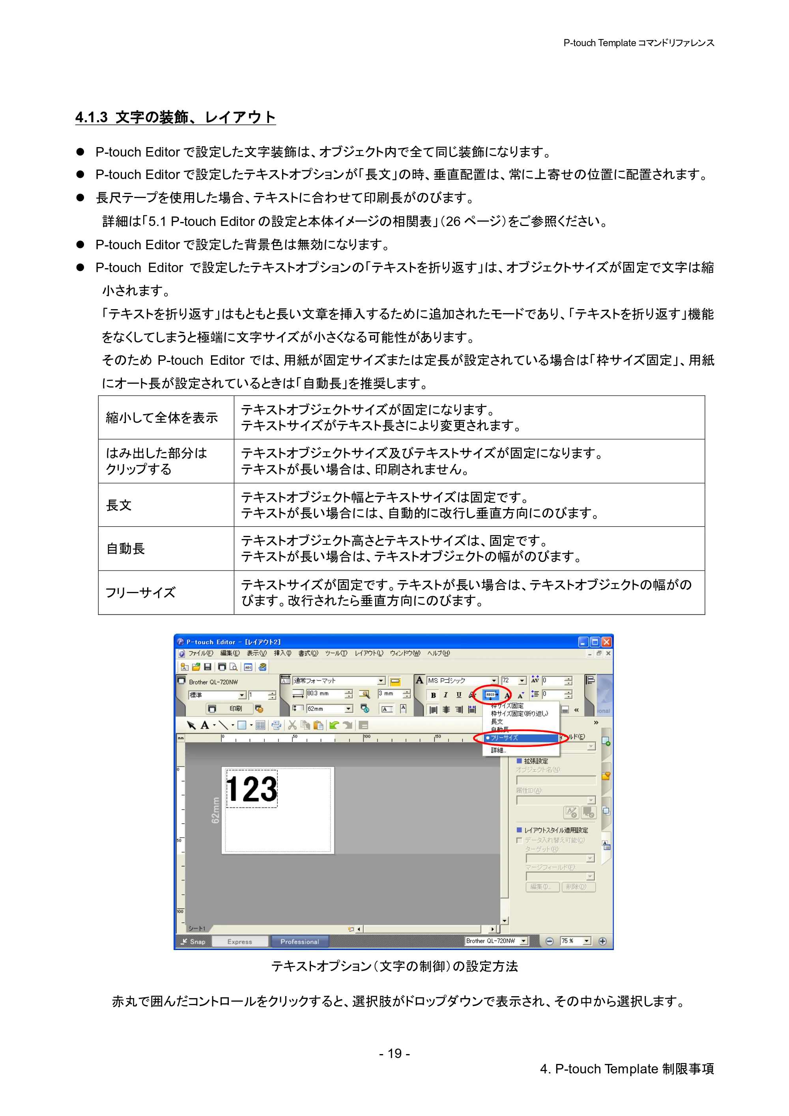Open the ファイル(F) menu
789x1116 pixels.
coord(200,653)
